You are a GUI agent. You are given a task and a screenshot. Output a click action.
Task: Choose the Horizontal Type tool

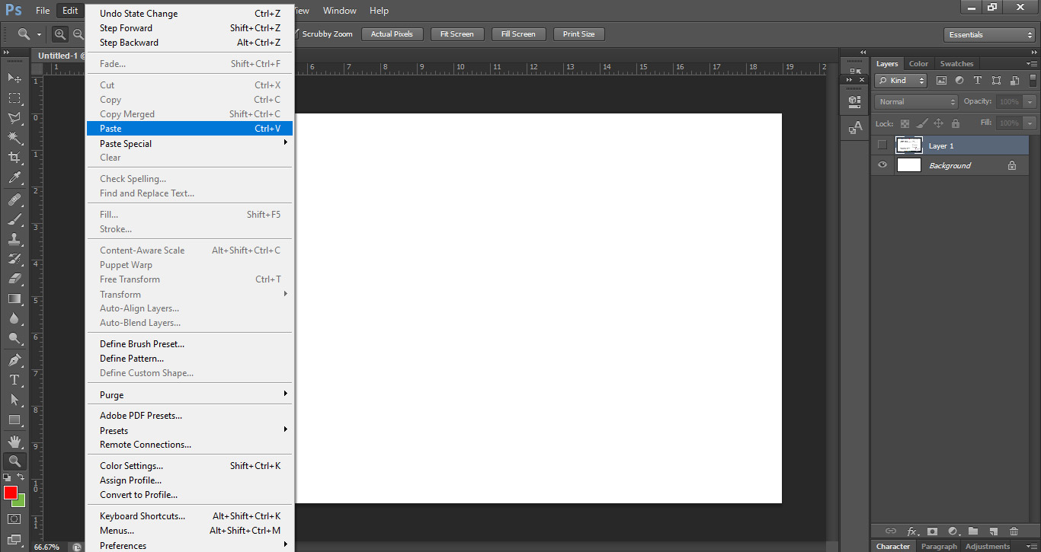click(x=14, y=378)
